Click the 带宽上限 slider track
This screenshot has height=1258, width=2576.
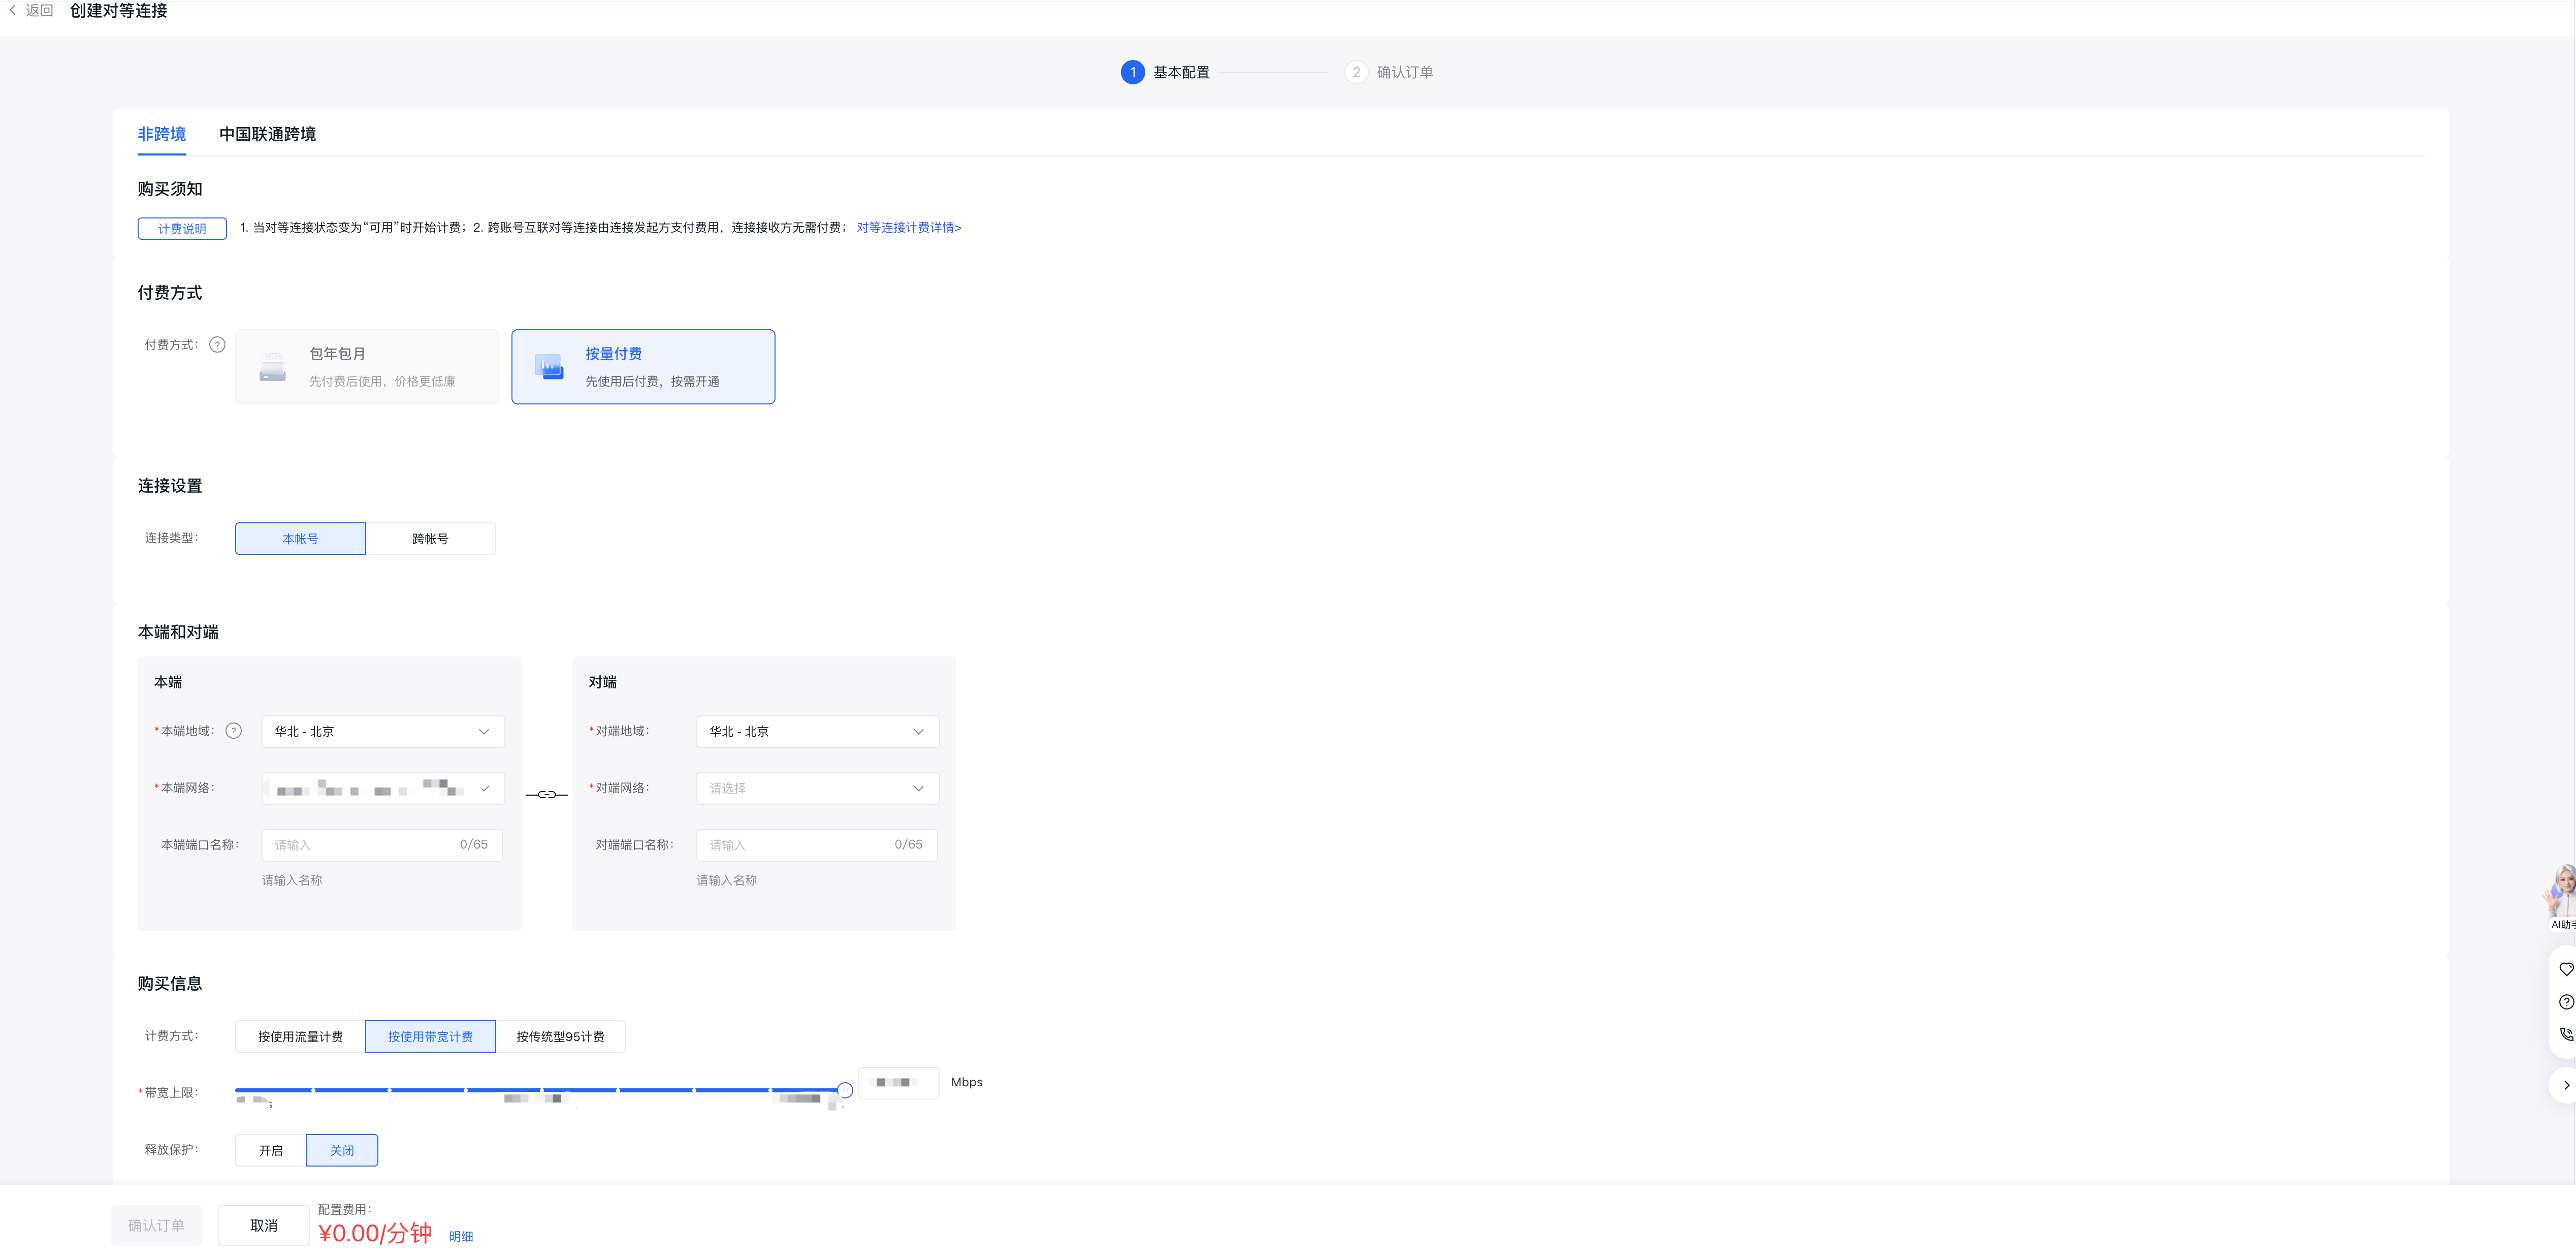[540, 1090]
